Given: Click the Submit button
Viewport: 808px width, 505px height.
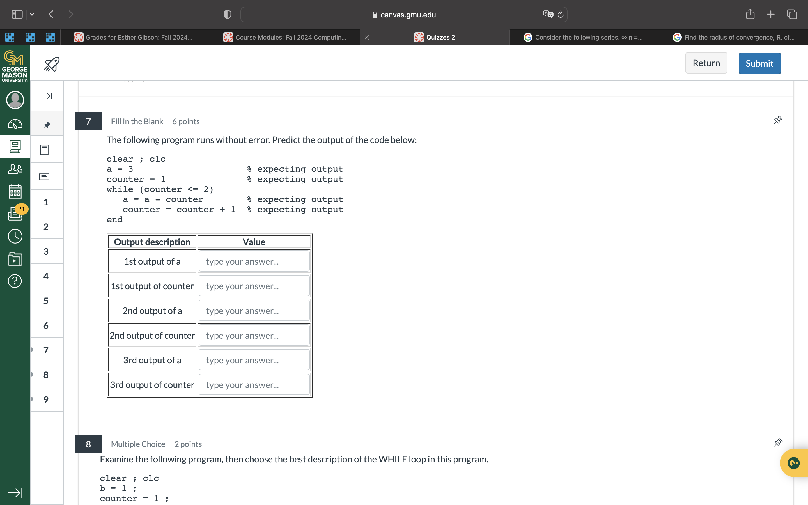Looking at the screenshot, I should pyautogui.click(x=759, y=63).
